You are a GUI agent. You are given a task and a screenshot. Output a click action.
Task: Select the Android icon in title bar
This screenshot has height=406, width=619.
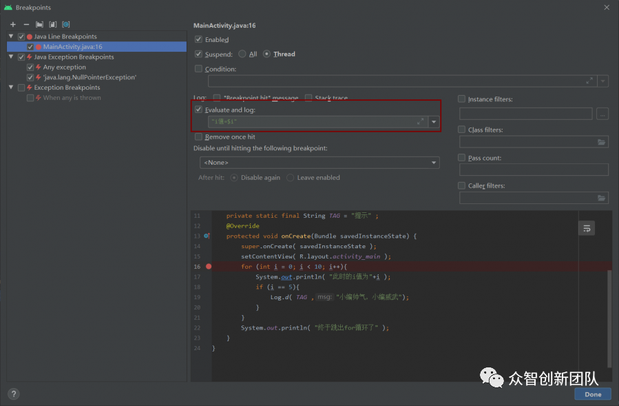coord(8,8)
